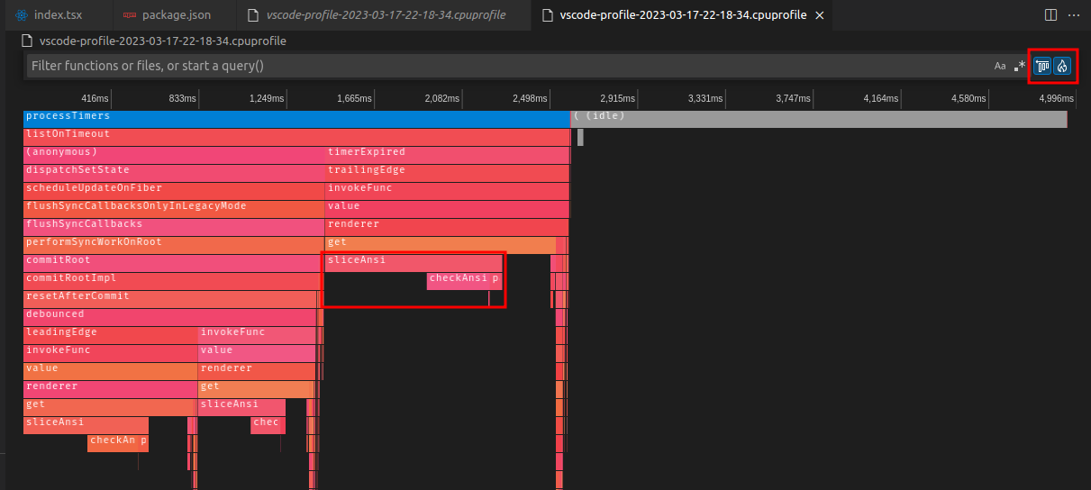Select the performSyncWorkOnRoot frame
This screenshot has width=1091, height=490.
[x=174, y=245]
